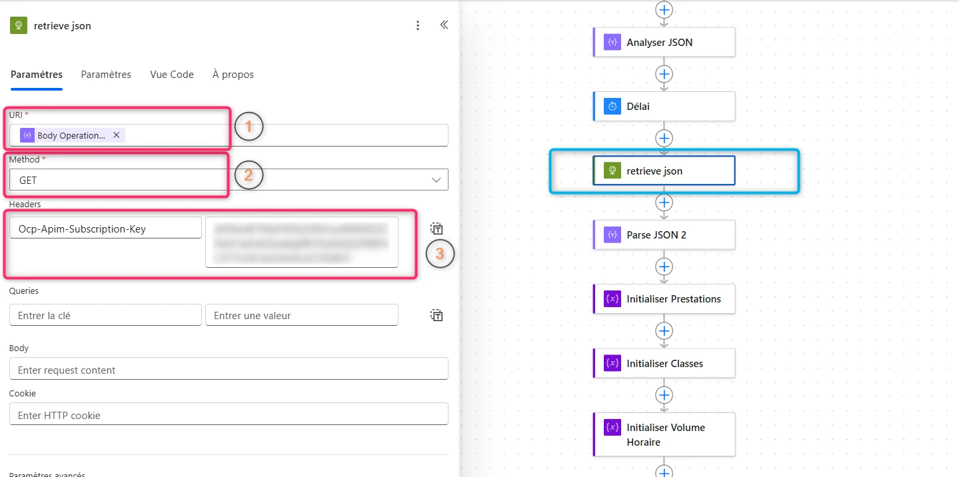Select the retrieve json node on the canvas
This screenshot has height=477, width=959.
664,171
